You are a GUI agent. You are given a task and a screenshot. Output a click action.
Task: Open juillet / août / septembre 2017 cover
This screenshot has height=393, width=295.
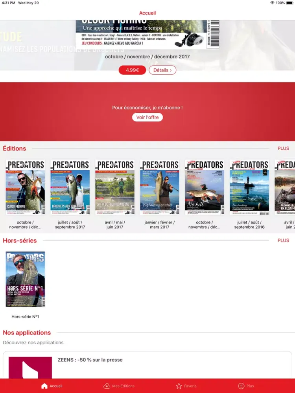[70, 187]
